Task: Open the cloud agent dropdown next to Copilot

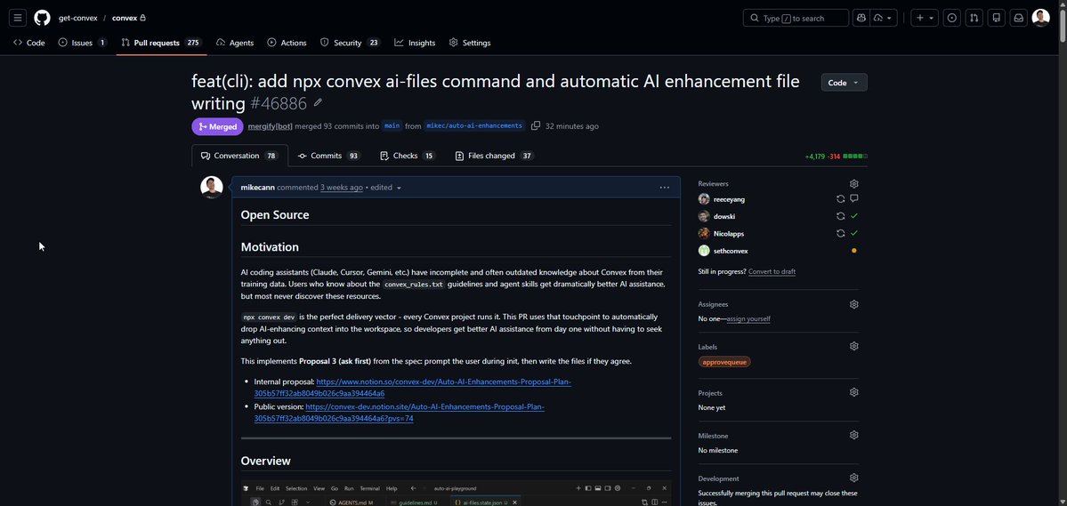Action: point(884,18)
